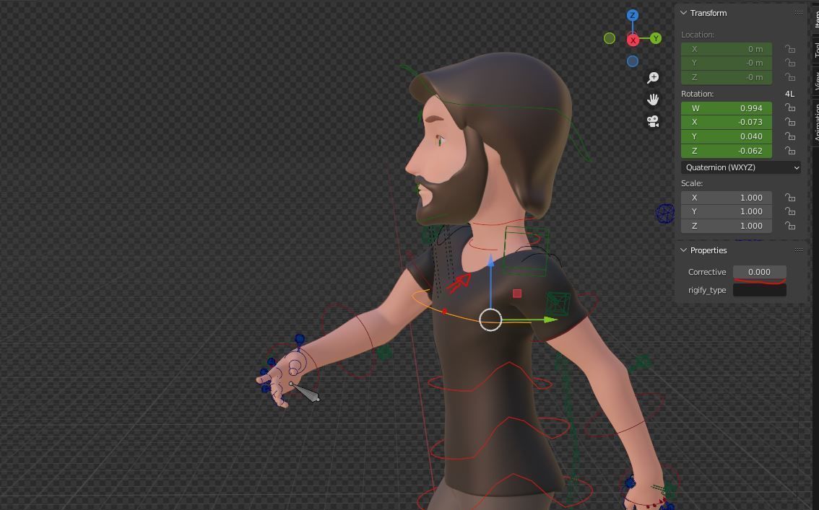Click the Rotation W field 0.994
The width and height of the screenshot is (819, 510).
726,108
